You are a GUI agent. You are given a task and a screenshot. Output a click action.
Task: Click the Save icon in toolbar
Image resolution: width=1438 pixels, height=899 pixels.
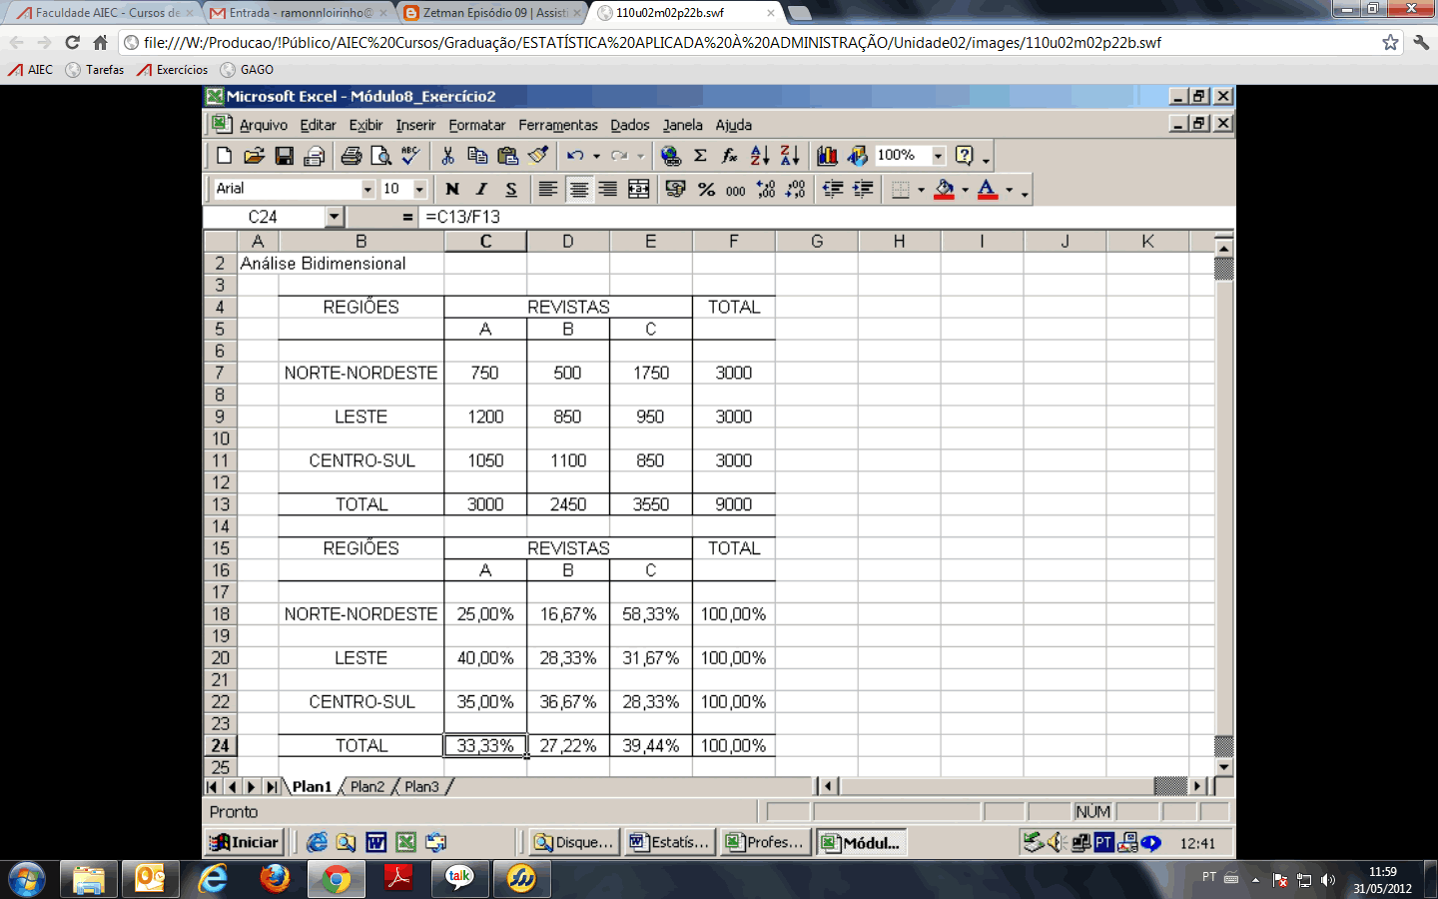(284, 156)
